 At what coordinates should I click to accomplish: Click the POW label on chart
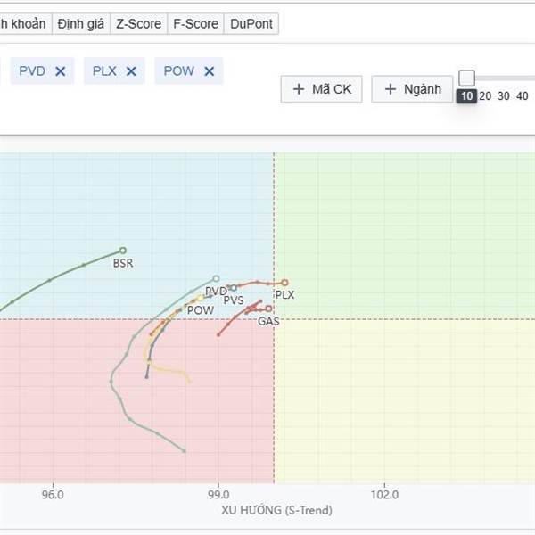[x=201, y=310]
